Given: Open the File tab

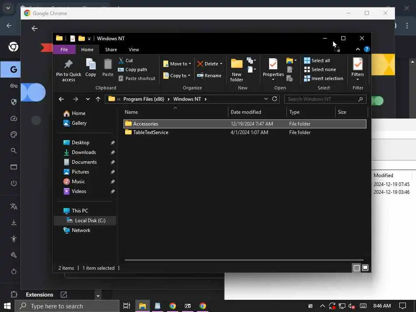Looking at the screenshot, I should (x=64, y=50).
